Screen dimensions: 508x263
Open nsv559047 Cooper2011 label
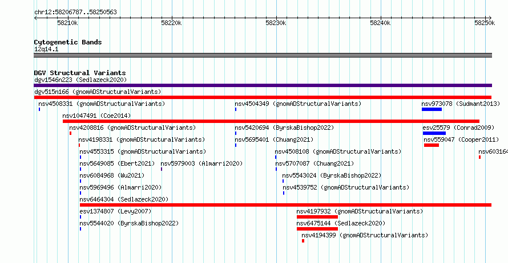(x=461, y=139)
